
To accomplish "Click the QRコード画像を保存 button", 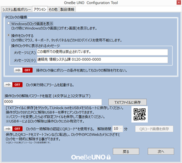I will (154, 129).
